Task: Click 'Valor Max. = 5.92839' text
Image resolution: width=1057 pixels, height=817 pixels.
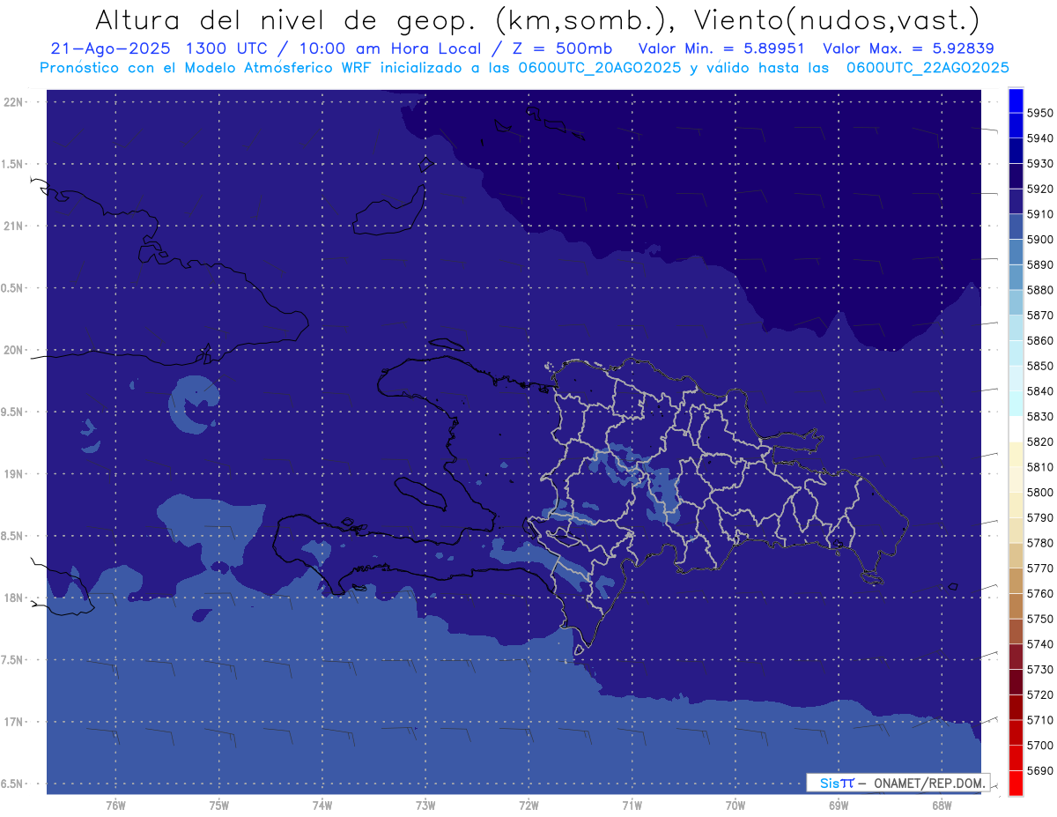Action: (907, 48)
